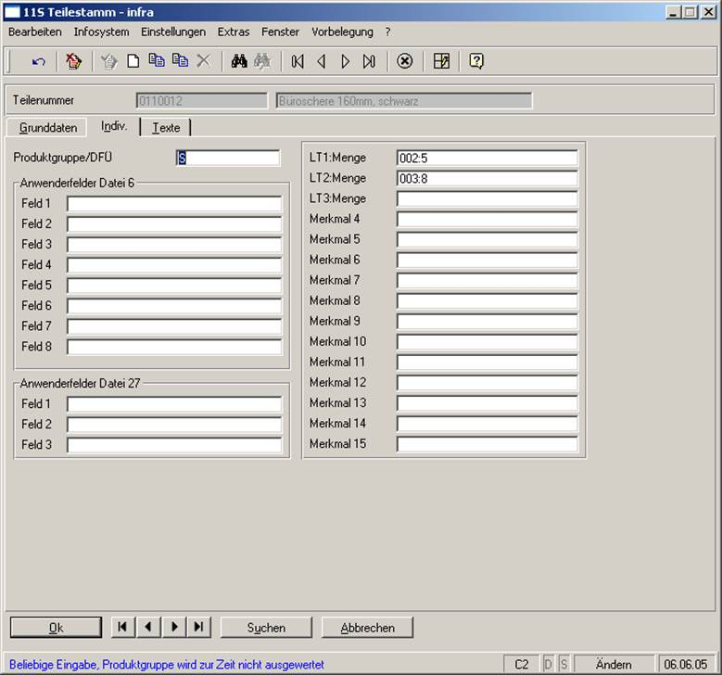Switch to the Grunddaten tab

coord(48,128)
